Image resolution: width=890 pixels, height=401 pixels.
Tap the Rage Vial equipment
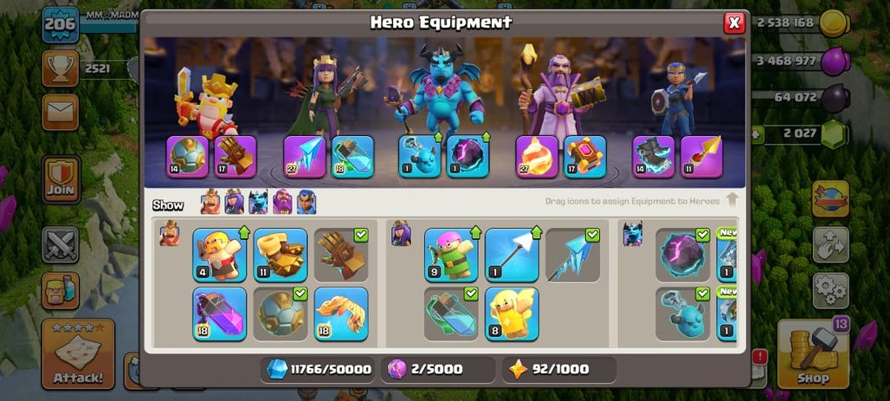(x=220, y=314)
